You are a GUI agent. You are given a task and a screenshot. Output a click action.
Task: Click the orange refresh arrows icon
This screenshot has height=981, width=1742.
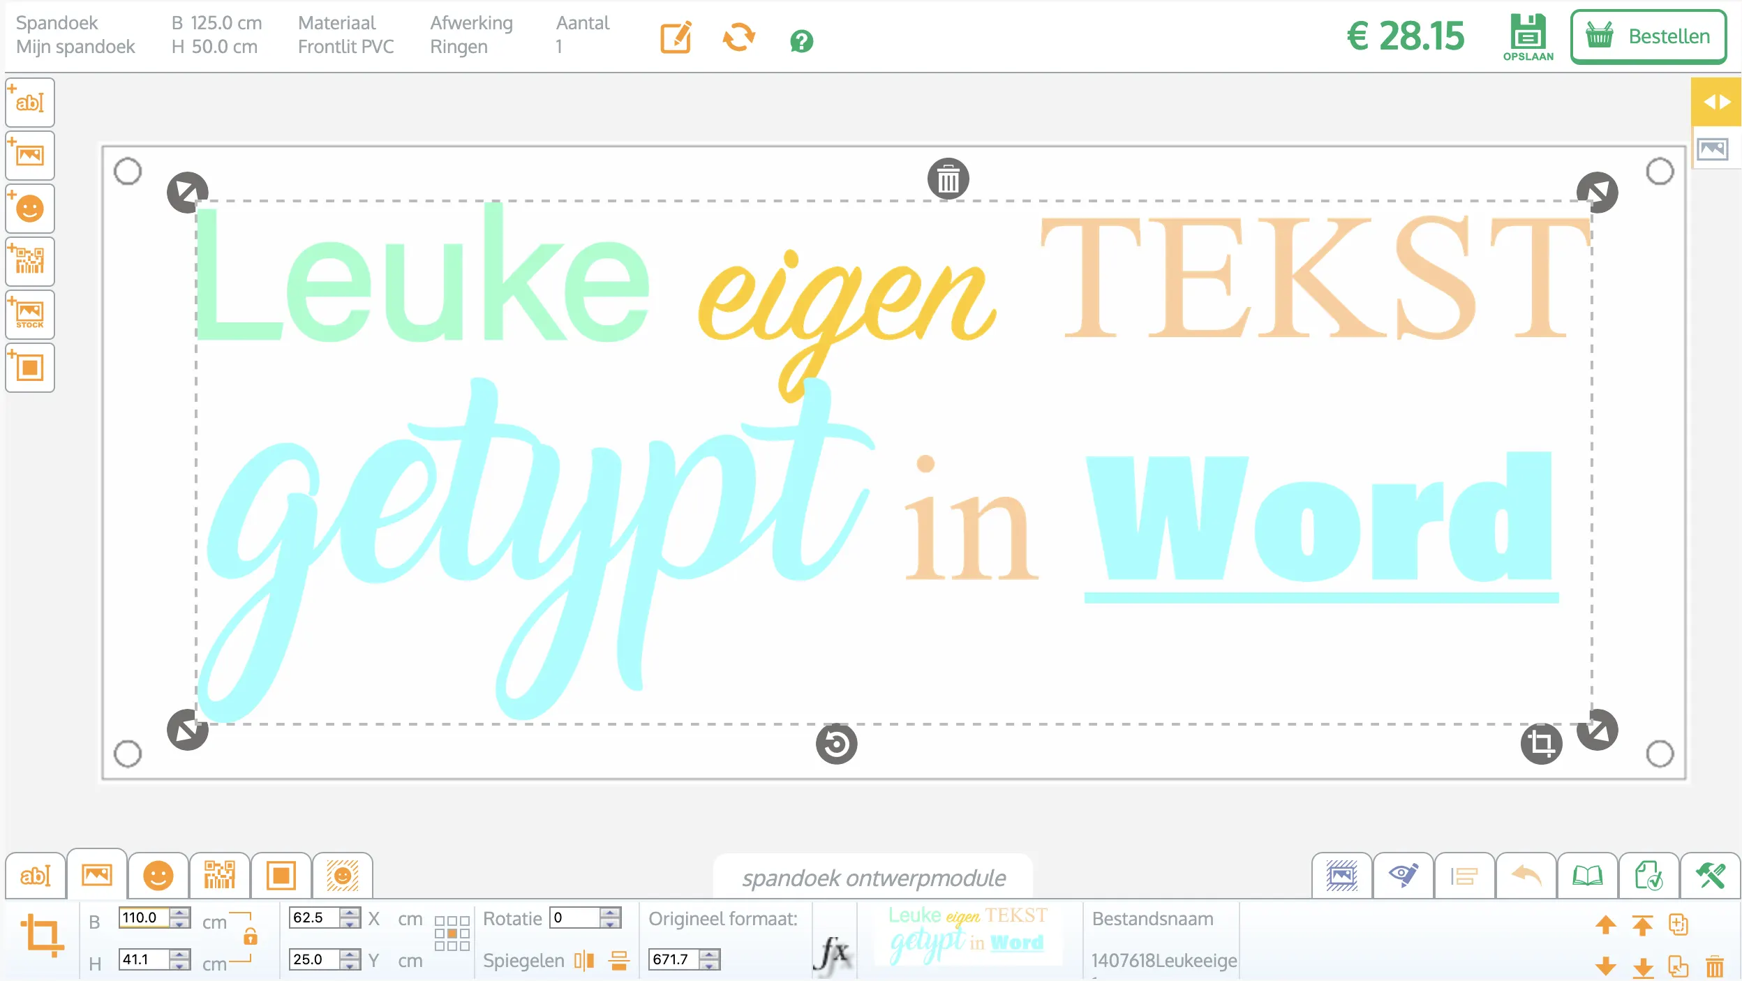point(738,38)
